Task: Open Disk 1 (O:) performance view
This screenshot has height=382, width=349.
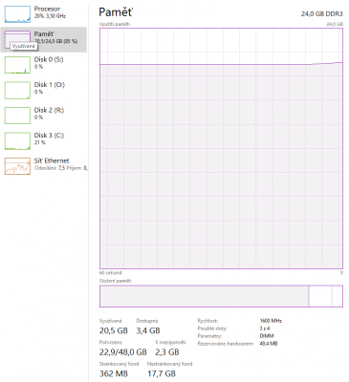Action: click(44, 90)
